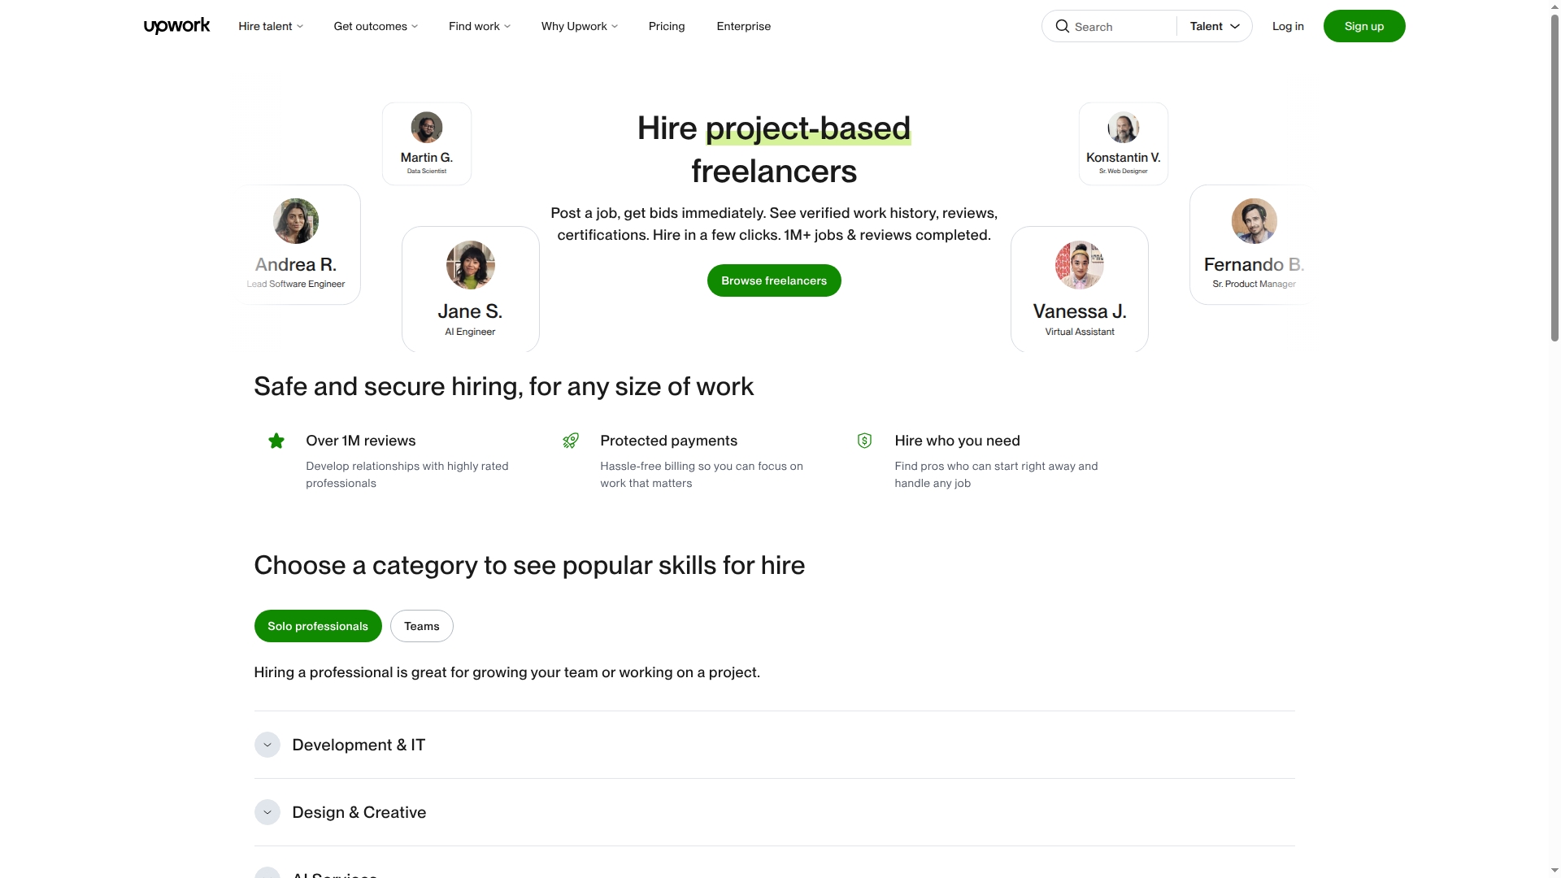The image size is (1561, 878).
Task: Open the Talent search type dropdown
Action: [x=1215, y=26]
